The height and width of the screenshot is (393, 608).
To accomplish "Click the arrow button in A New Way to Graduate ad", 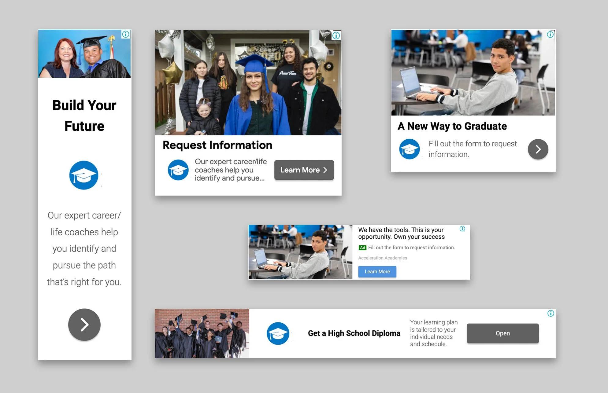I will point(538,149).
